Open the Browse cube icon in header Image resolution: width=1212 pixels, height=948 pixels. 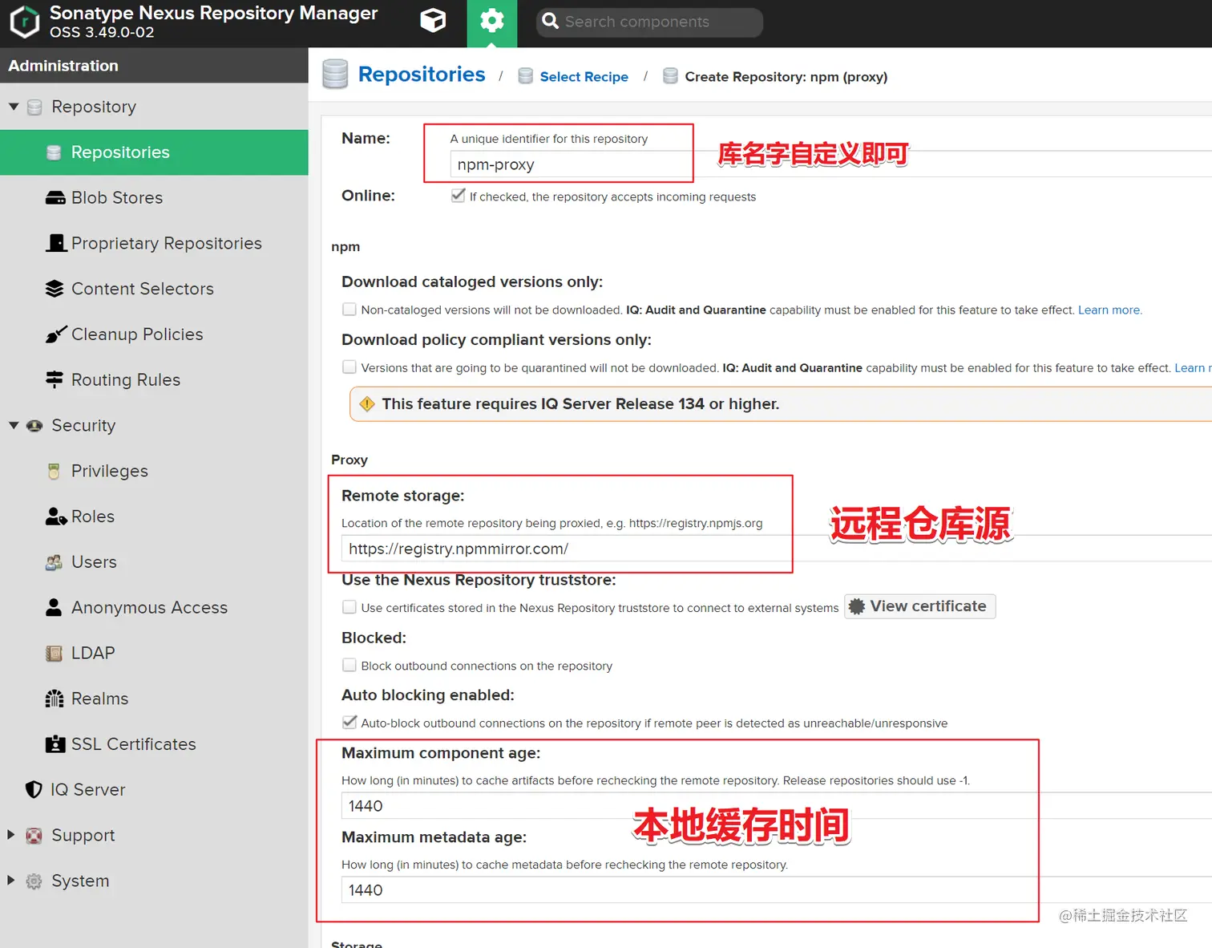(x=433, y=21)
